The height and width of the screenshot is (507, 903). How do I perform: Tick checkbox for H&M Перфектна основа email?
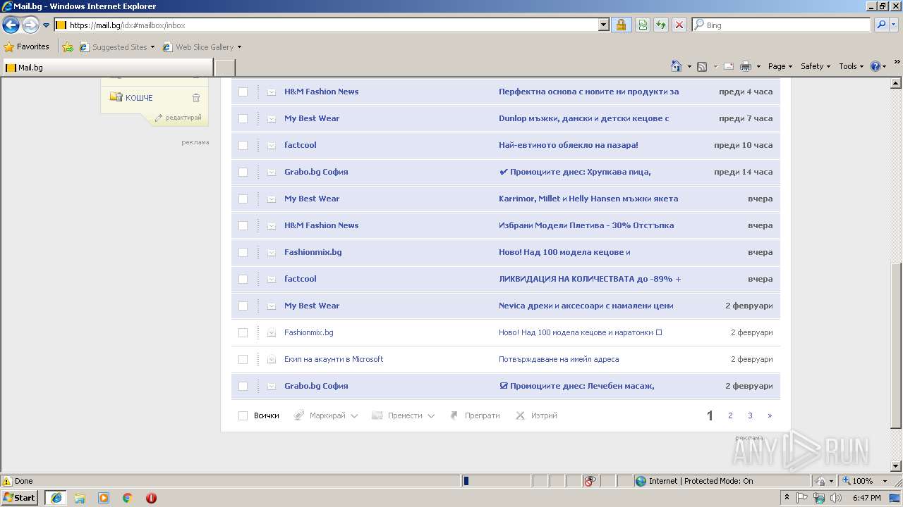coord(243,92)
